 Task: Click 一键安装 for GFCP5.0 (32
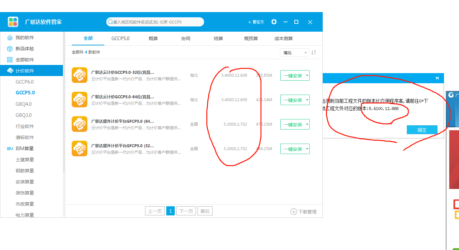coord(292,149)
